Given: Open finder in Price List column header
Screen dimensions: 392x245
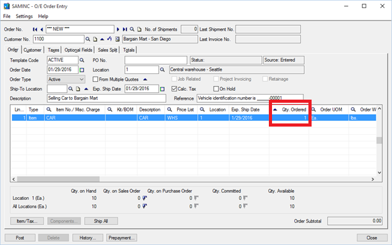Looking at the screenshot, I should 170,110.
